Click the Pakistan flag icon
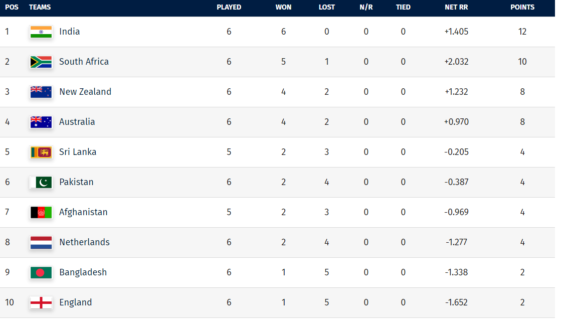Screen dimensions: 564x328 41,182
